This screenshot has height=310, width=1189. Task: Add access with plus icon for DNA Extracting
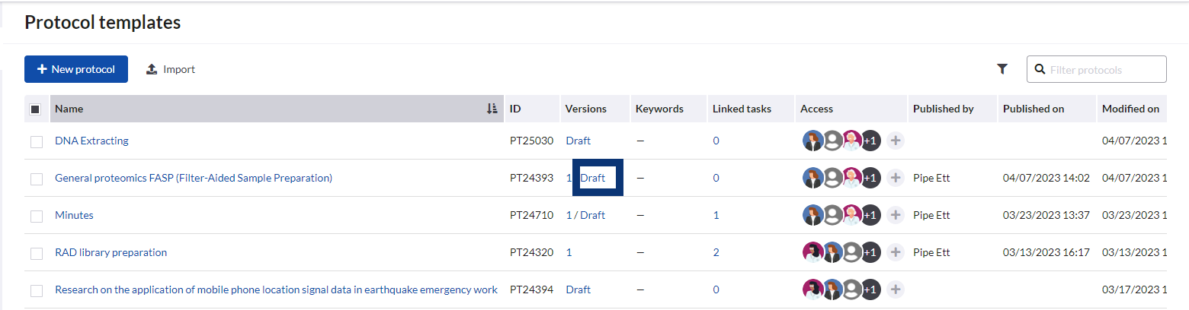click(x=896, y=141)
